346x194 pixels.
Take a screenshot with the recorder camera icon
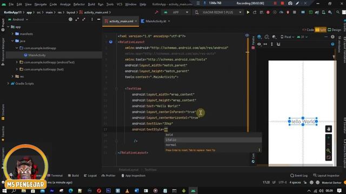290,3
